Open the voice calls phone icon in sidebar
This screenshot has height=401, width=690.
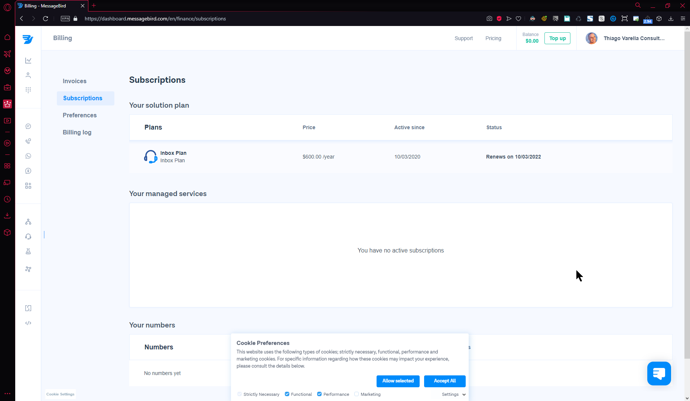pos(28,141)
